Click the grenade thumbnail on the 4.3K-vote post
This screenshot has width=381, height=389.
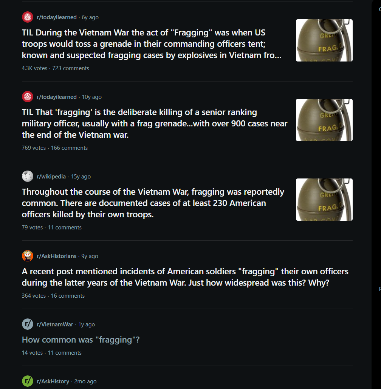[324, 40]
